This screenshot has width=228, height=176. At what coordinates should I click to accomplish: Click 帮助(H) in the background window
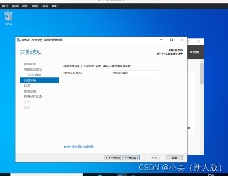(x=194, y=52)
